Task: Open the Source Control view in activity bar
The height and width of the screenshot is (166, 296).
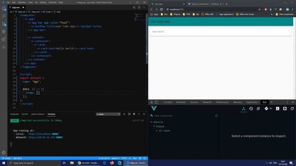Action: click(x=4, y=24)
